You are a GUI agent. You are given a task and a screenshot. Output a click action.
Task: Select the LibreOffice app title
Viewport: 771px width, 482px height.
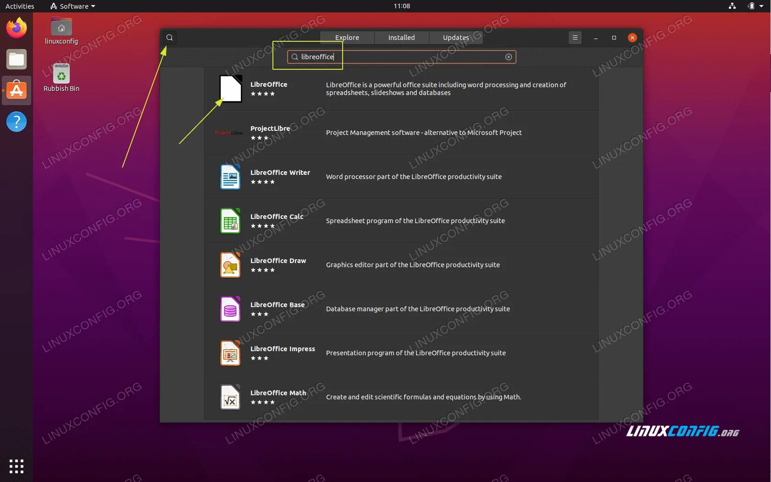pos(269,84)
